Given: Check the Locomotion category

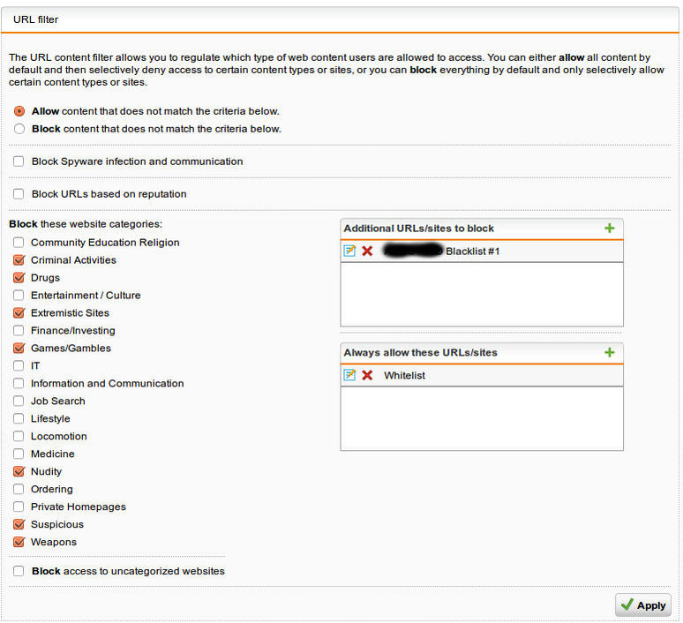Looking at the screenshot, I should pyautogui.click(x=19, y=436).
